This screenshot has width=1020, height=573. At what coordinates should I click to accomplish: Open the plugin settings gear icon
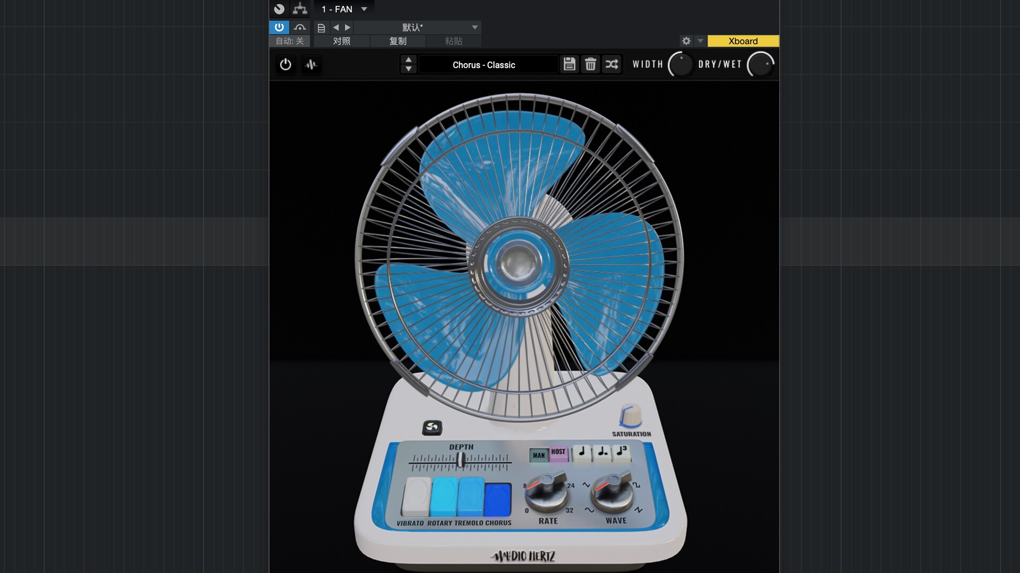[x=687, y=41]
